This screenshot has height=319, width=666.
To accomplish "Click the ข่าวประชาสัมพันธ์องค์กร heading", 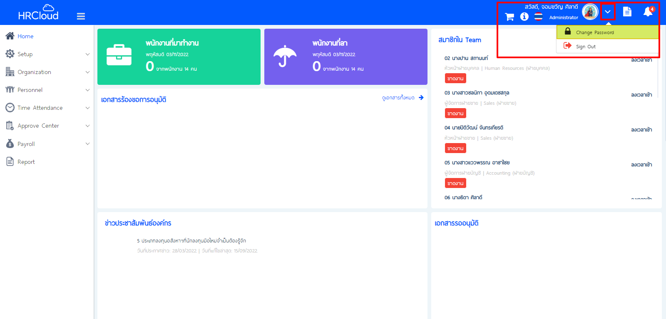I will click(138, 223).
